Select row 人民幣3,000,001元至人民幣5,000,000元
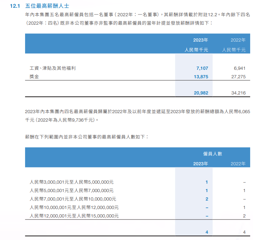The width and height of the screenshot is (253, 240). point(138,182)
